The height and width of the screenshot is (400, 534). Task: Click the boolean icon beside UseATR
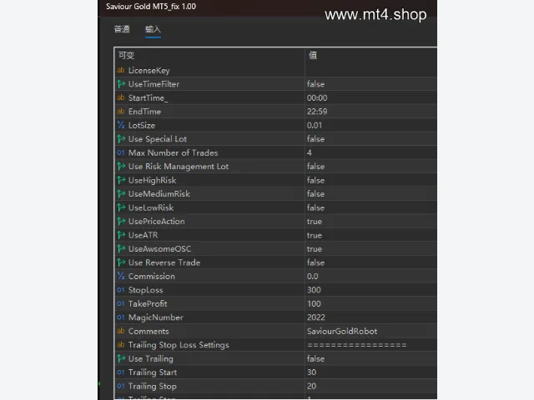coord(121,235)
